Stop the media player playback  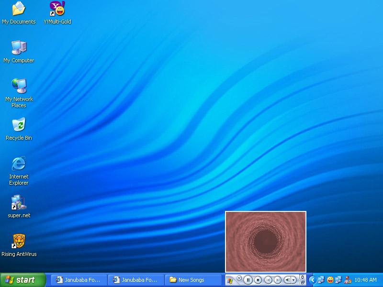pyautogui.click(x=258, y=280)
